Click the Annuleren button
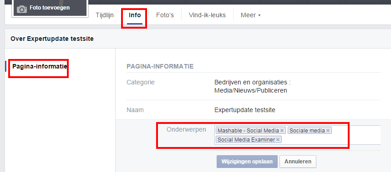391x172 pixels. 298,162
